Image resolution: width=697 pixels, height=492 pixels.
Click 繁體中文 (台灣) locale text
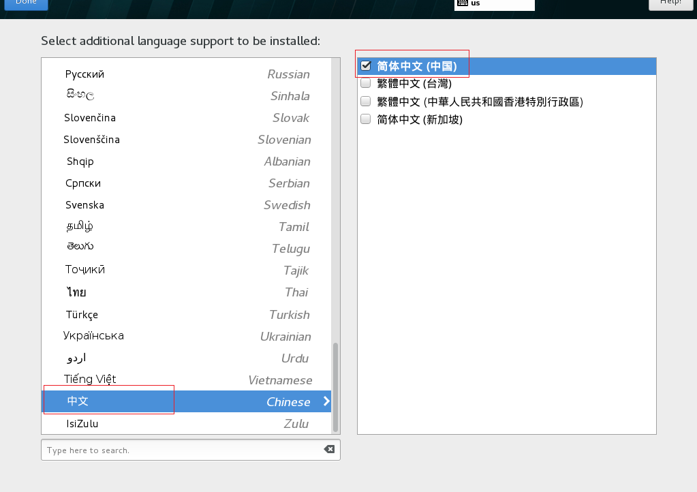point(414,84)
